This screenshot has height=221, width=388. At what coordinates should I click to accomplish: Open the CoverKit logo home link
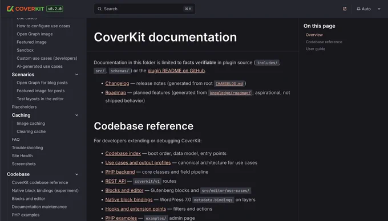coord(25,9)
